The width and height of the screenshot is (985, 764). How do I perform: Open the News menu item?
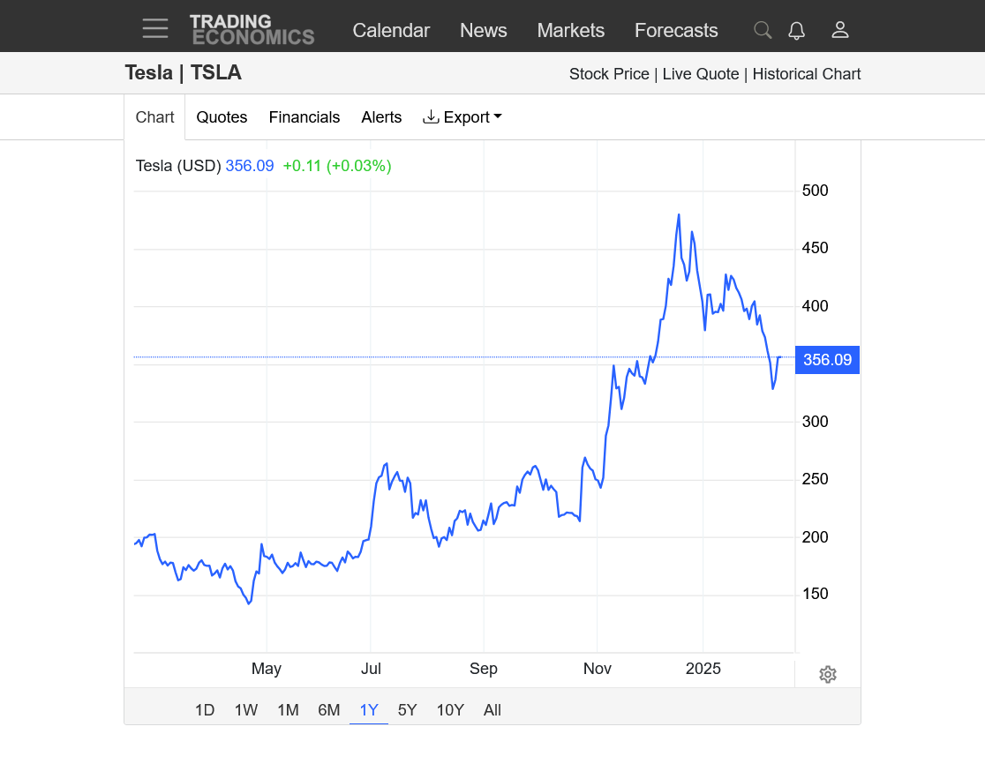(x=483, y=30)
